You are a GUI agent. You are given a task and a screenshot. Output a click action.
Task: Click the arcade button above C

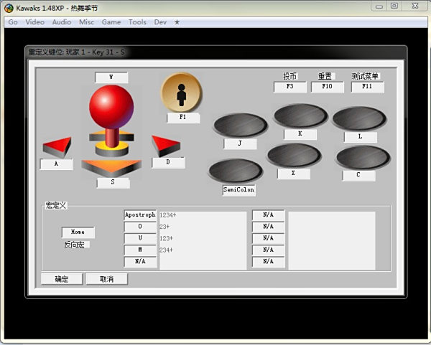pos(363,158)
